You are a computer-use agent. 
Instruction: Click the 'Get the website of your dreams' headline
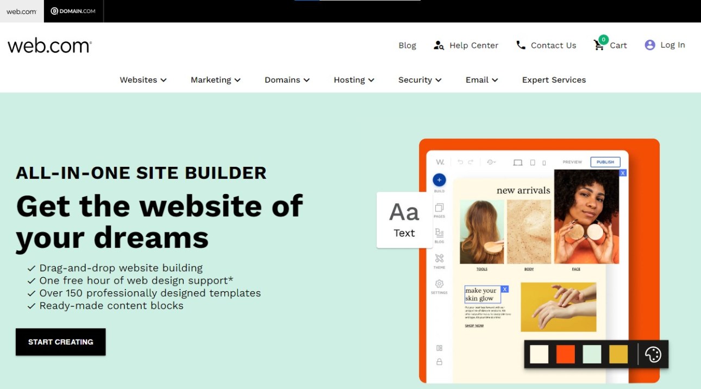pos(159,222)
